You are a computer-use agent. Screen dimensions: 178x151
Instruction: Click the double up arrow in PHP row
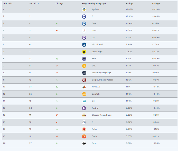point(57,59)
